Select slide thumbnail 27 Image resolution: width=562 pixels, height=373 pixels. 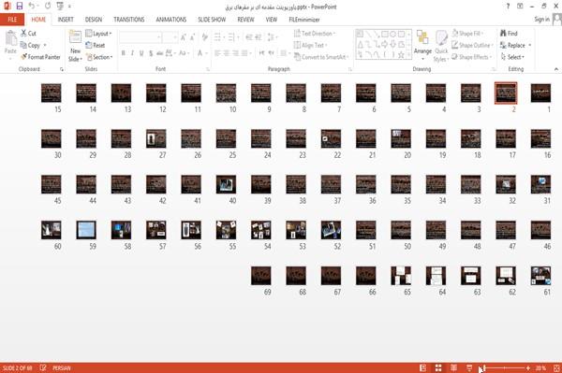tap(155, 138)
